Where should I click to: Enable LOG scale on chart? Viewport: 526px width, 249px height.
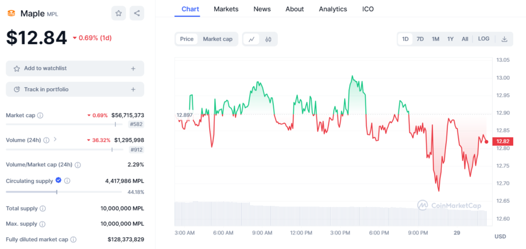[483, 39]
